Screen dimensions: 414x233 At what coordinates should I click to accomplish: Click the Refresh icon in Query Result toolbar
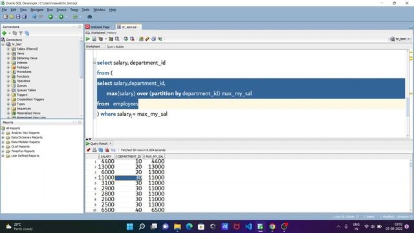(101, 150)
